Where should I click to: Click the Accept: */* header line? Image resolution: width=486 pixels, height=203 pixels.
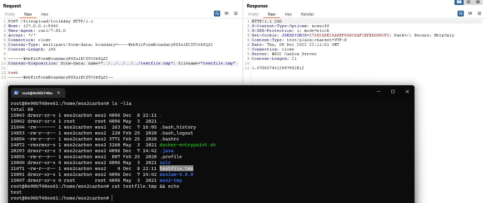pyautogui.click(x=22, y=35)
